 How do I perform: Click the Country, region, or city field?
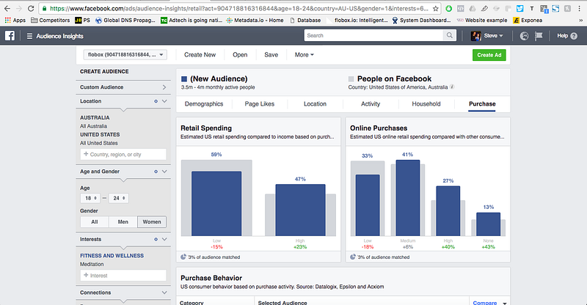pos(123,154)
